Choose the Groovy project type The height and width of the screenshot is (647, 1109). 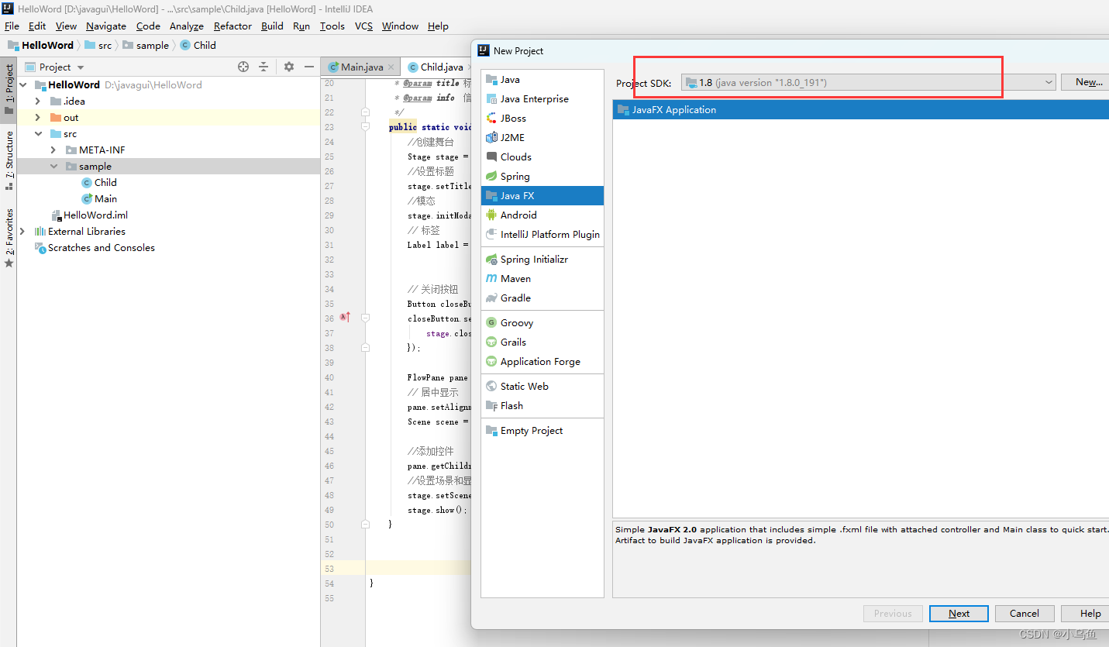tap(542, 322)
